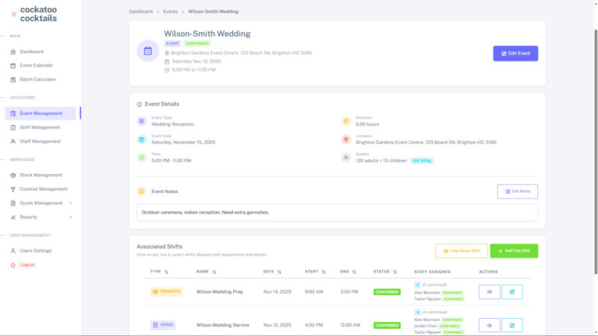
Task: Edit the Wilson Wedding Prep shift
Action: coord(512,292)
